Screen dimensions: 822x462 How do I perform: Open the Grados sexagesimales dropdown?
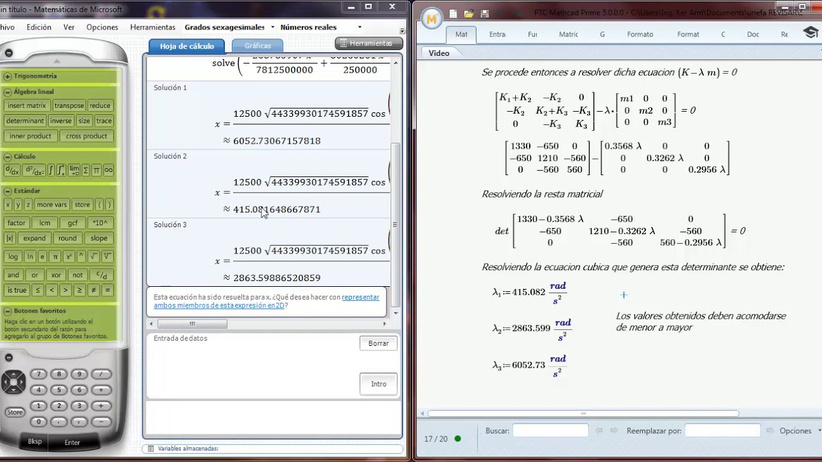pyautogui.click(x=229, y=27)
